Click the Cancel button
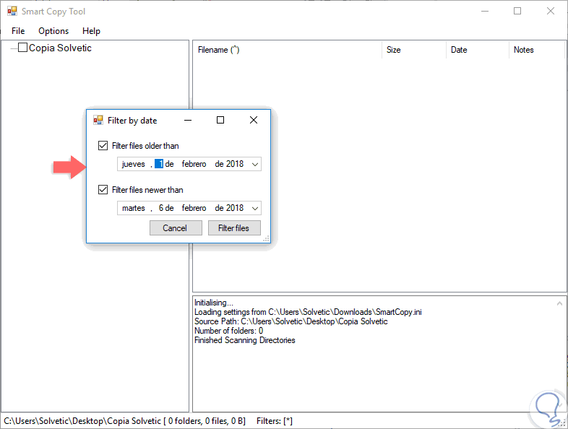The width and height of the screenshot is (568, 429). [x=176, y=228]
